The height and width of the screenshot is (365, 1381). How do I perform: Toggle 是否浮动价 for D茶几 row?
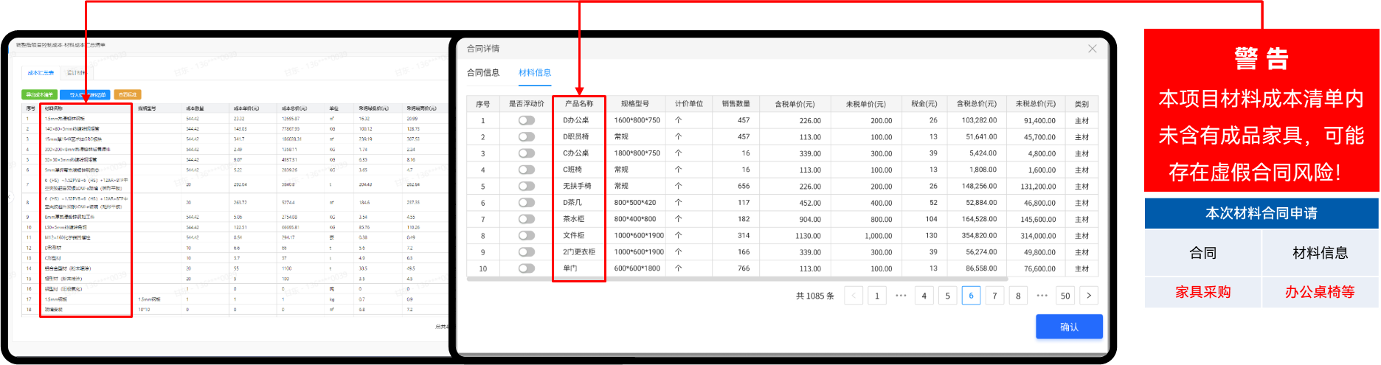click(x=527, y=203)
